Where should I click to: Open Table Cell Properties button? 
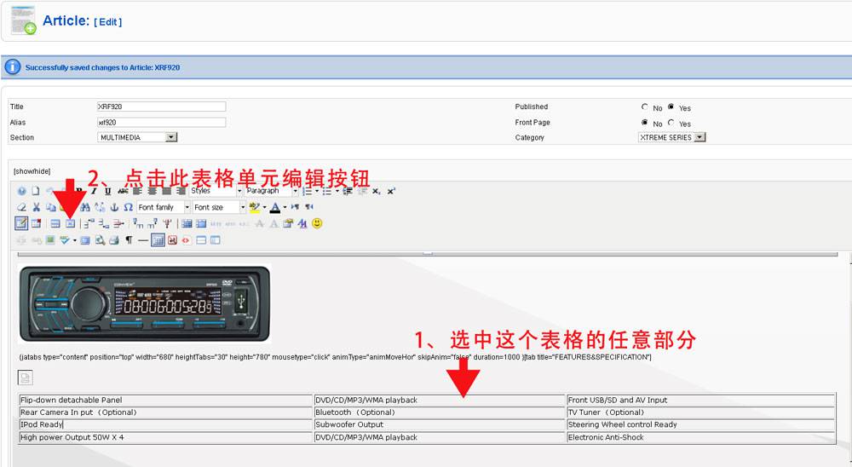(x=70, y=223)
